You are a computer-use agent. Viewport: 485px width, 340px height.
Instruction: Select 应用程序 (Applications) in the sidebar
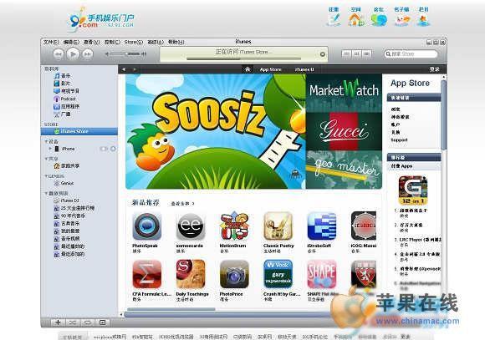tap(67, 106)
